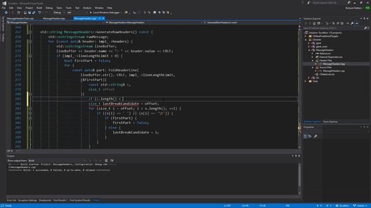
Task: Click the Visual Studio logo icon
Action: (4, 3)
